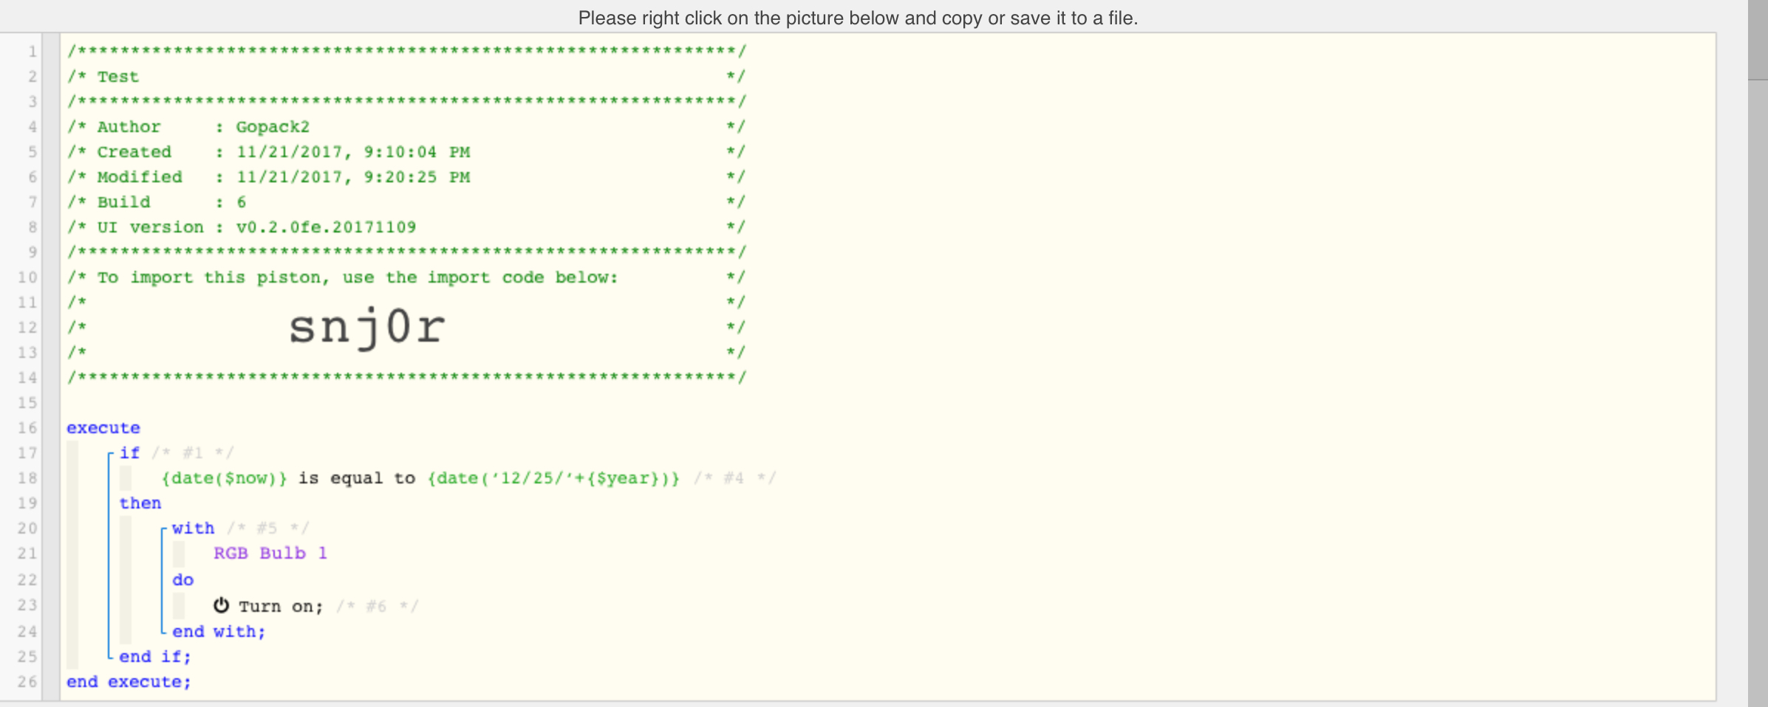Click the UI version v0.2.0fe.20171109 line
This screenshot has height=707, width=1768.
406,227
